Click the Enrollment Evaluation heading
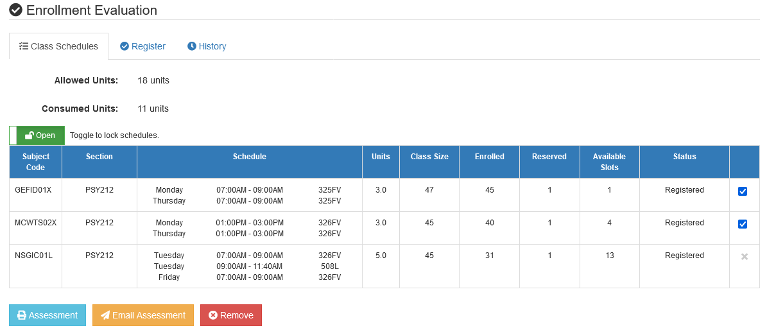The image size is (767, 330). [x=92, y=10]
